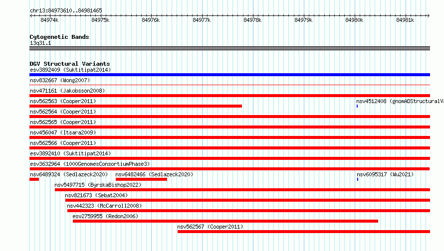Viewport: 444px width, 251px height.
Task: Click the 84977k ruler position
Action: [202, 20]
